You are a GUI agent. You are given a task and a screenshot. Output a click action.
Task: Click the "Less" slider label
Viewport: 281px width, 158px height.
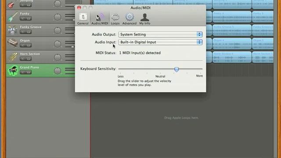click(x=121, y=76)
